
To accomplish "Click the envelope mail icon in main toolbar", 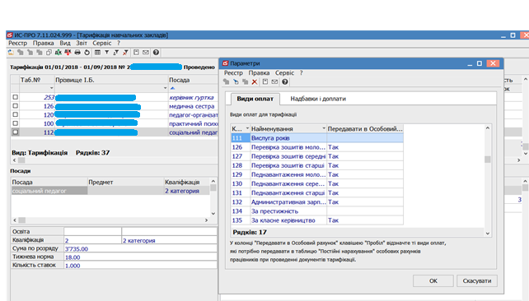I will (146, 53).
